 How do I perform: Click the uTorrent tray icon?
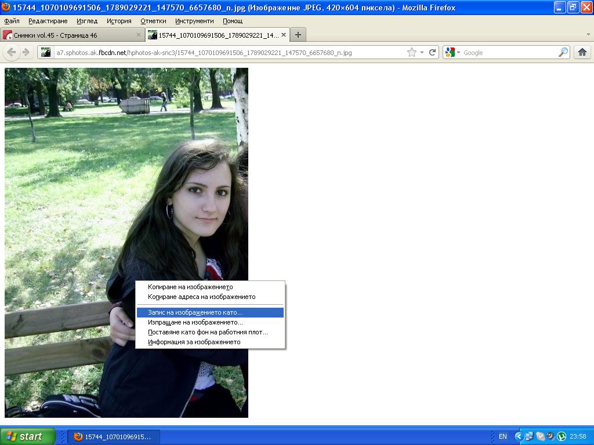point(562,437)
